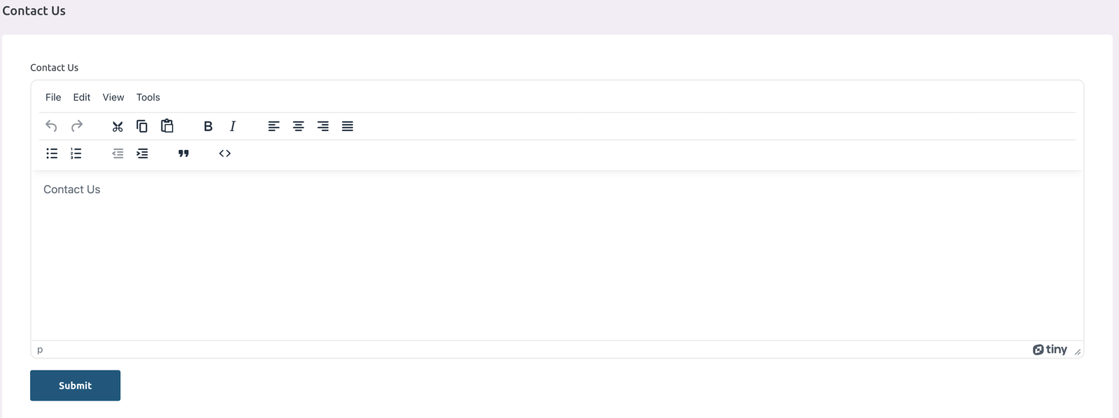Toggle bold formatting
1119x418 pixels.
click(x=208, y=126)
